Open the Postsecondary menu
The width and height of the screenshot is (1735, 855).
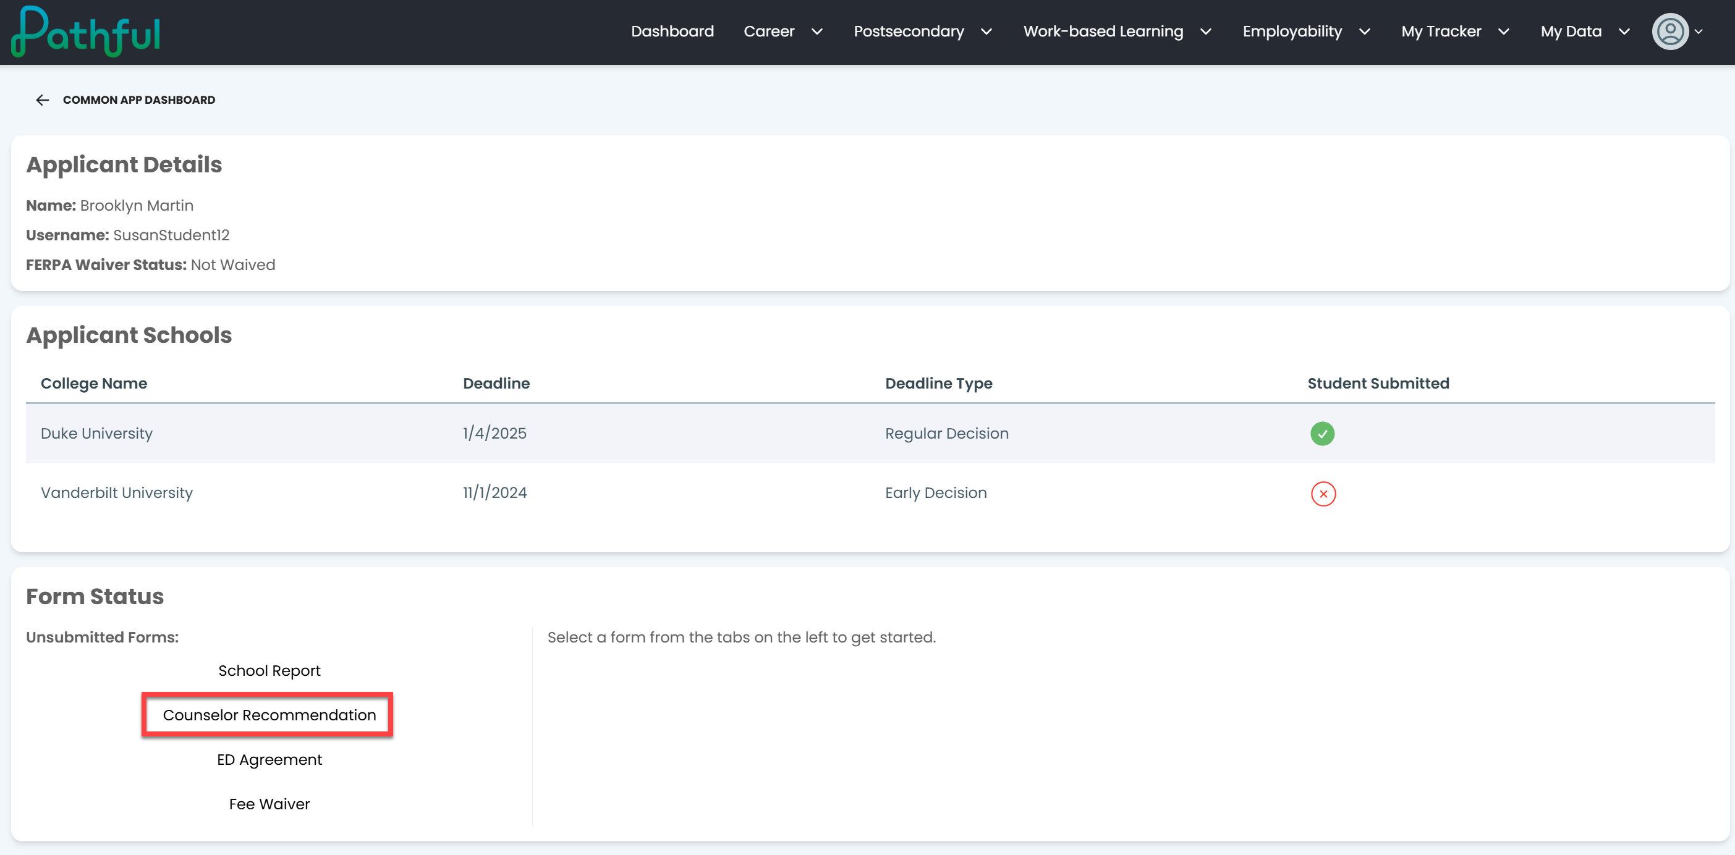[909, 32]
